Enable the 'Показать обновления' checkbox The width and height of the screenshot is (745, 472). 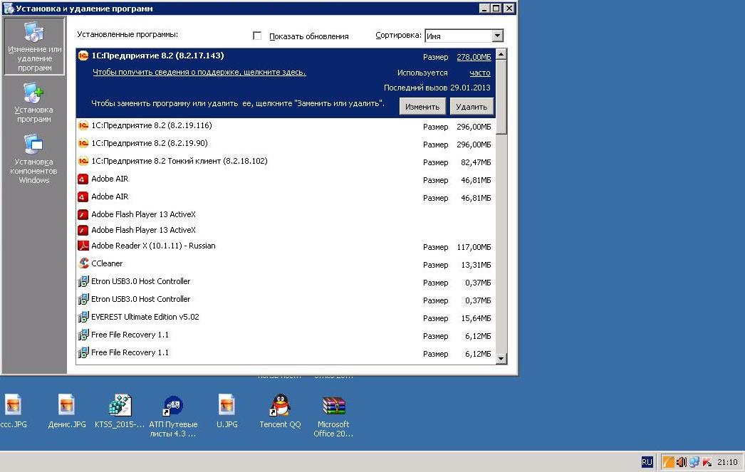(257, 36)
